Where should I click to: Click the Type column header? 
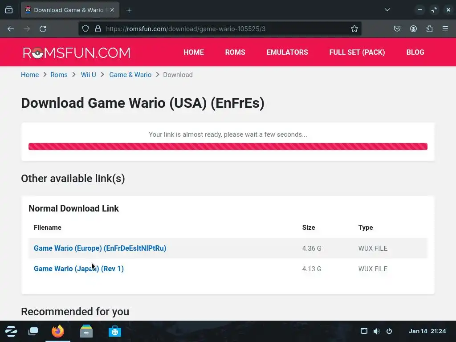pos(366,228)
